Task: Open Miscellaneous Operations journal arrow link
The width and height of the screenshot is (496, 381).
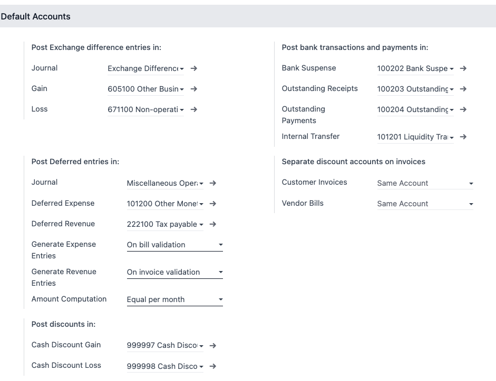Action: click(x=213, y=183)
